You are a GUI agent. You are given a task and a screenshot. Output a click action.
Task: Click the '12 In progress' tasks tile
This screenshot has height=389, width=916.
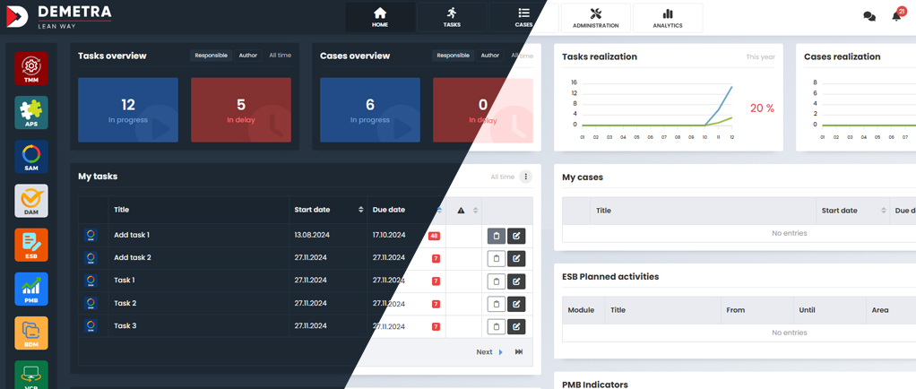coord(128,110)
